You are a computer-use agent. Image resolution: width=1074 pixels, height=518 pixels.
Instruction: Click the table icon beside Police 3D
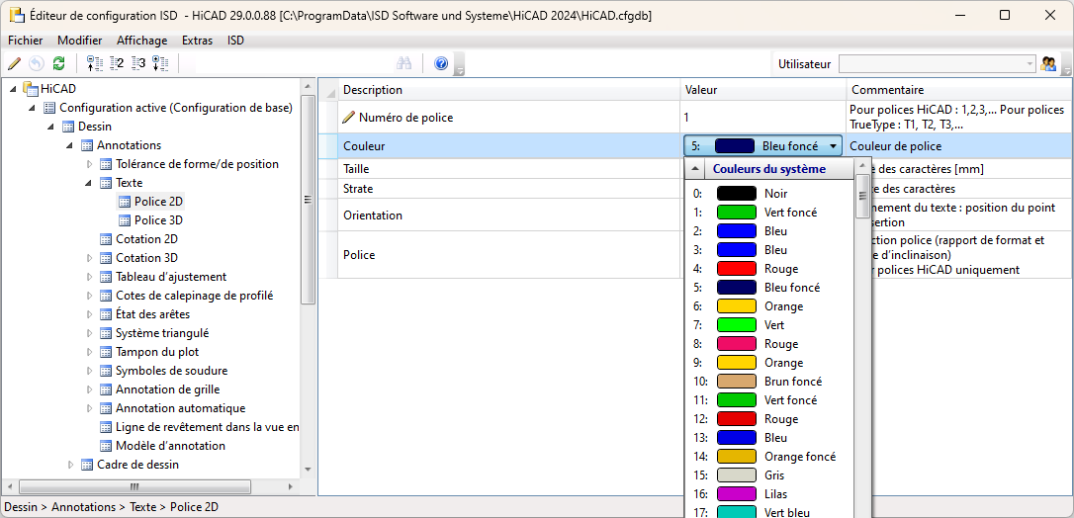(124, 220)
